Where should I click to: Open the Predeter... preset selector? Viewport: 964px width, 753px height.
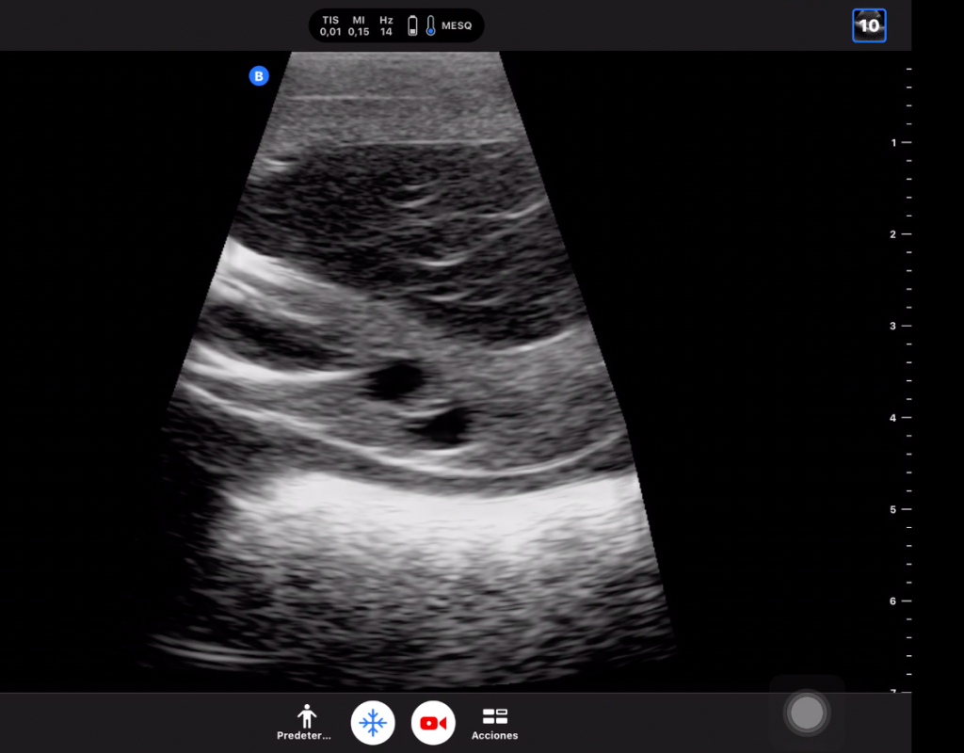coord(304,724)
